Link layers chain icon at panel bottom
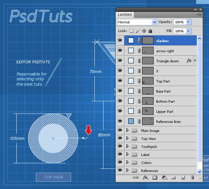The image size is (209, 189). click(x=136, y=178)
